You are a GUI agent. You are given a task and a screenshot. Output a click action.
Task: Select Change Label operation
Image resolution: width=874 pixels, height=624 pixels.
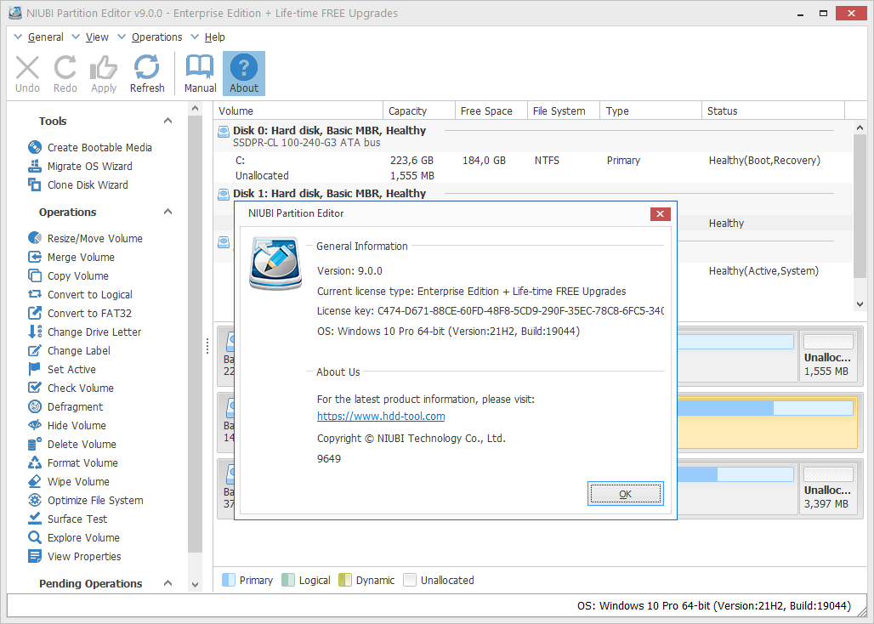[69, 350]
